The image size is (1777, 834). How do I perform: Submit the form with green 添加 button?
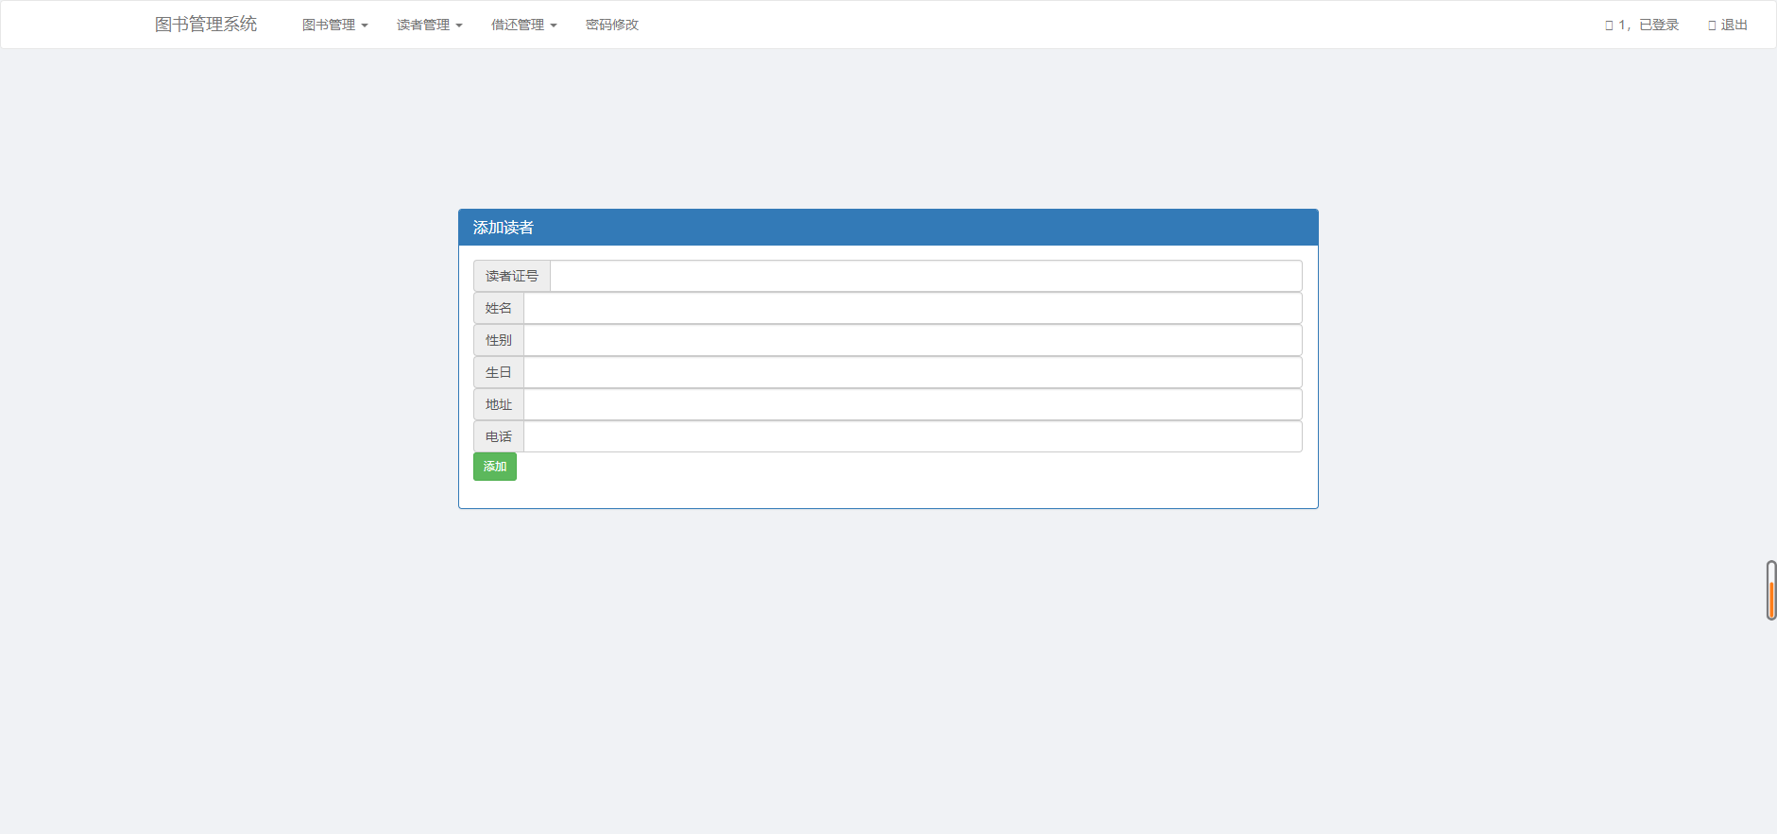495,467
